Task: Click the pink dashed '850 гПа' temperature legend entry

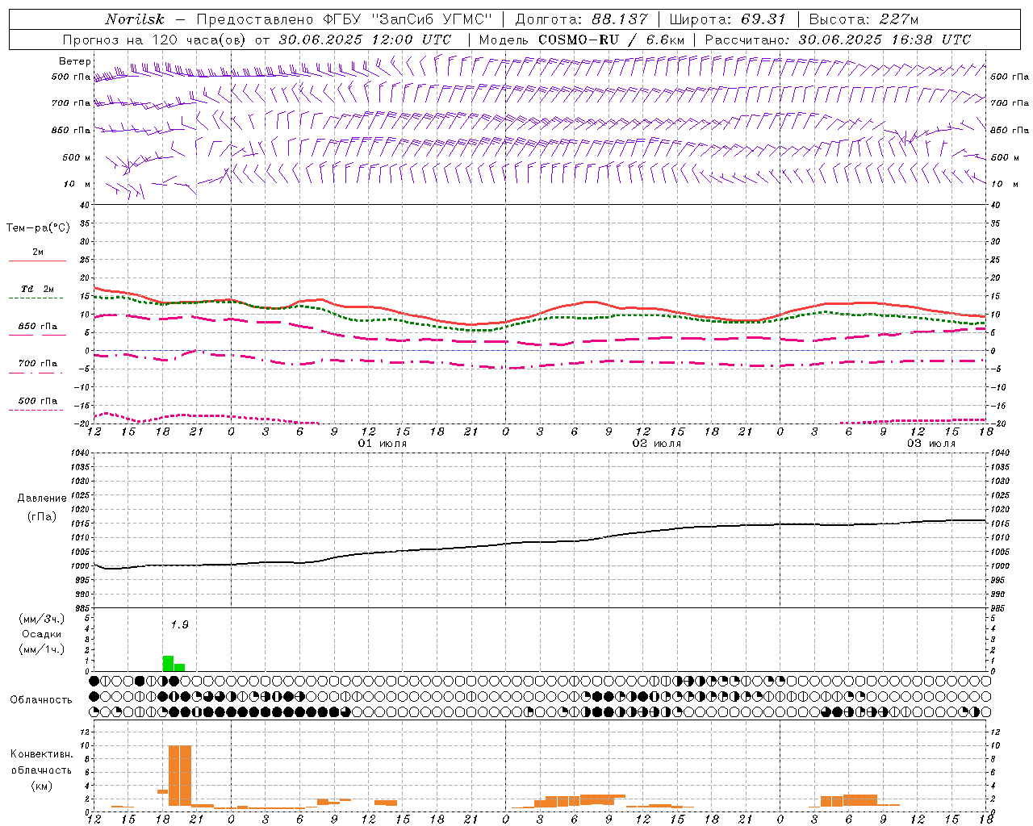Action: (38, 327)
